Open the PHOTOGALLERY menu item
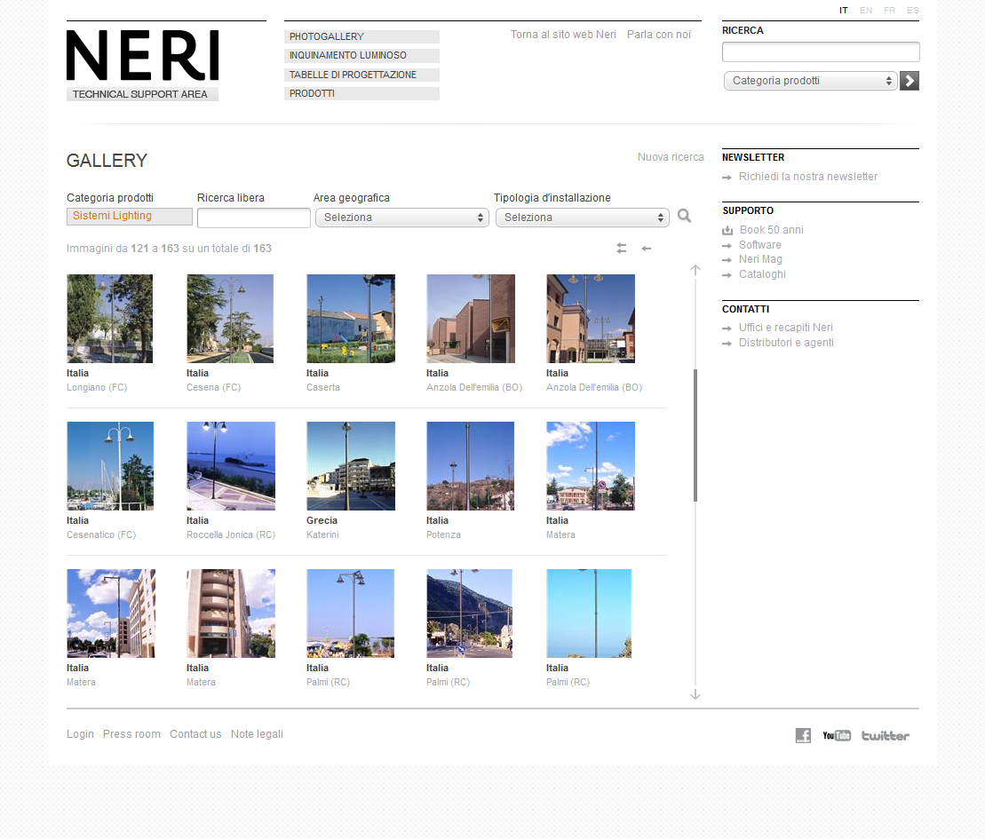The width and height of the screenshot is (985, 839). click(x=361, y=37)
